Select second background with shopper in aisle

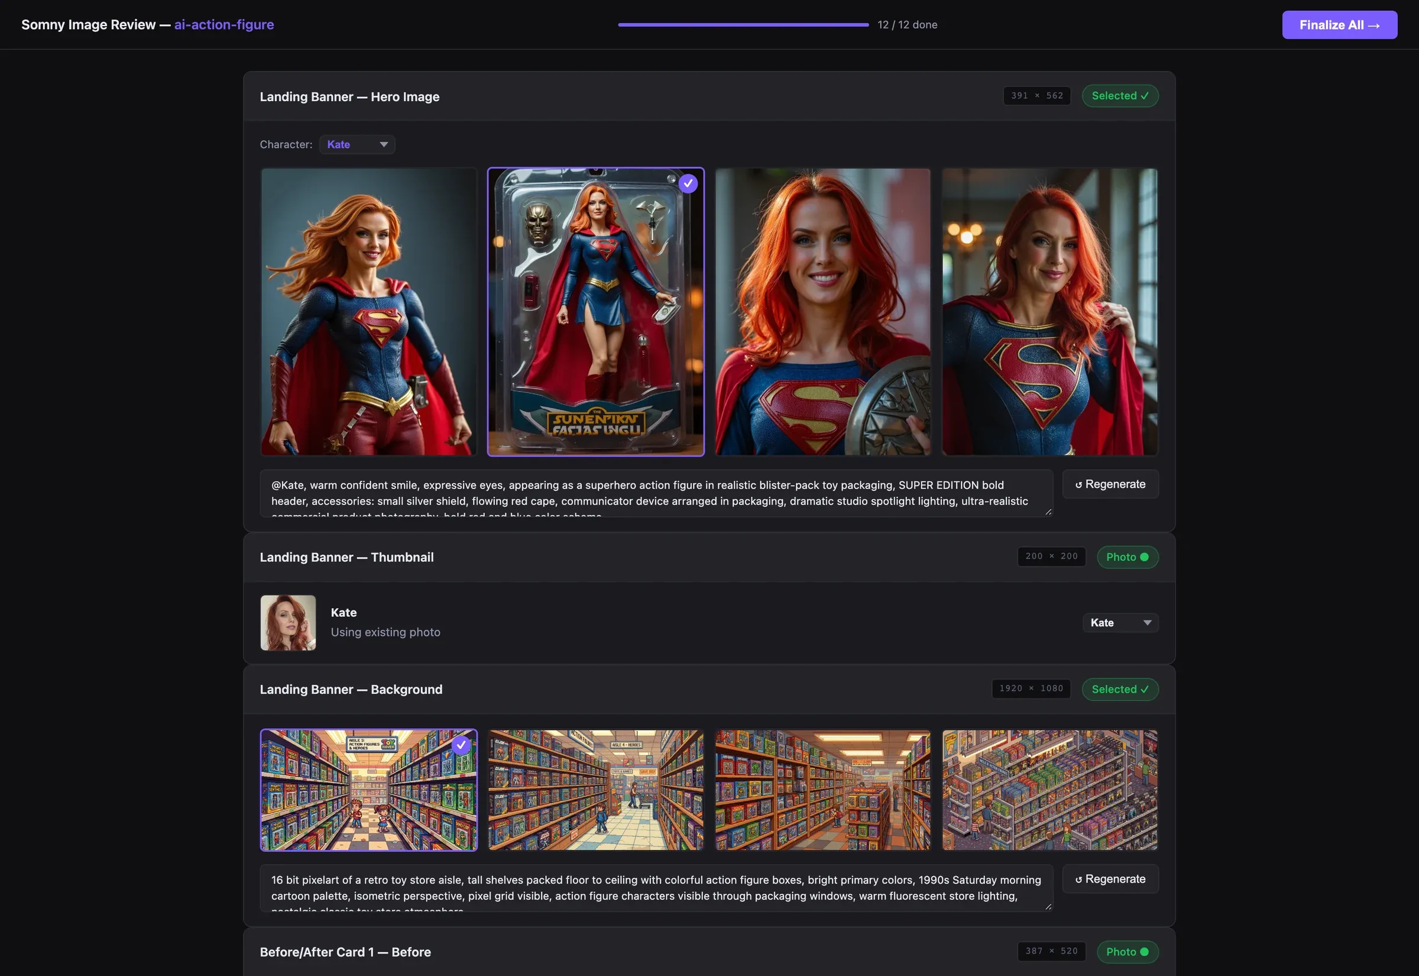(x=595, y=790)
